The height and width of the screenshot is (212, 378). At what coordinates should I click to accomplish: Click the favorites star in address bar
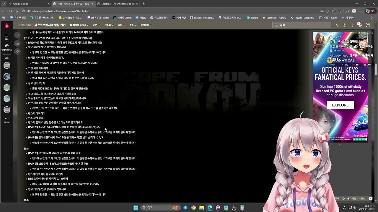(333, 11)
